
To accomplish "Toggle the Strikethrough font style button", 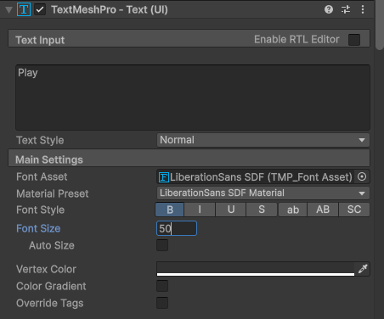I will click(262, 210).
